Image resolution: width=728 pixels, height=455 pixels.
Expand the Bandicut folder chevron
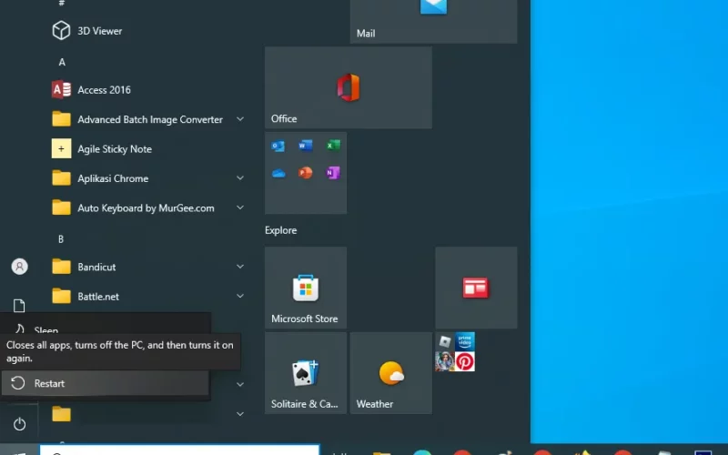(x=240, y=267)
